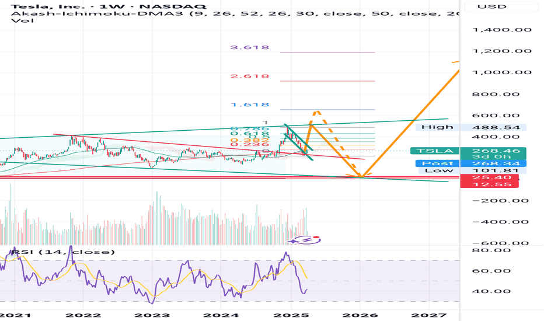The image size is (544, 321).
Task: Click the 2021 time axis label
Action: 15,315
